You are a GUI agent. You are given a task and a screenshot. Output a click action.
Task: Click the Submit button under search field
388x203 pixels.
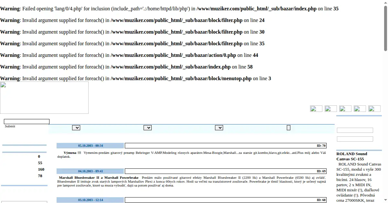click(10, 126)
